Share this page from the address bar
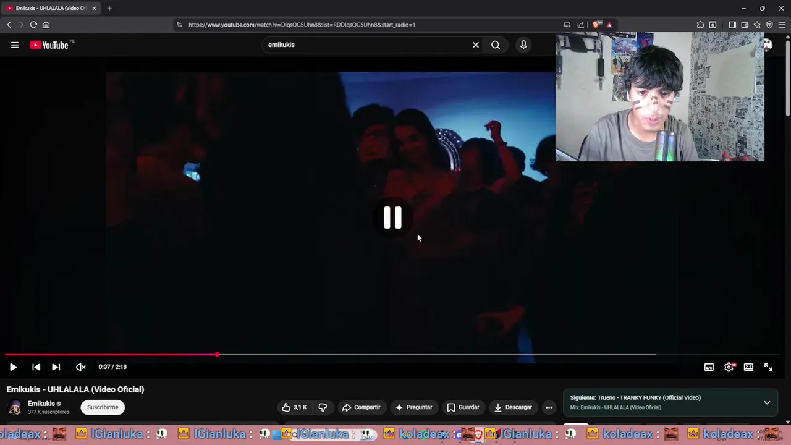Viewport: 791px width, 445px height. click(x=581, y=25)
